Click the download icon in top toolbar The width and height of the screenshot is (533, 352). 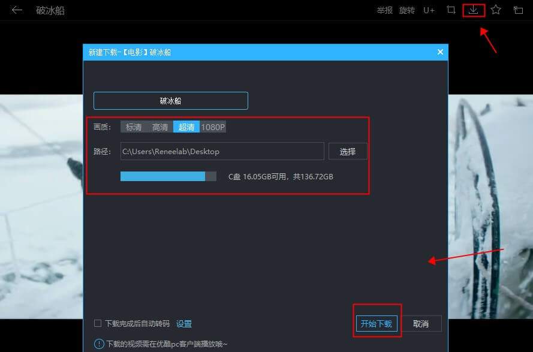(x=474, y=10)
